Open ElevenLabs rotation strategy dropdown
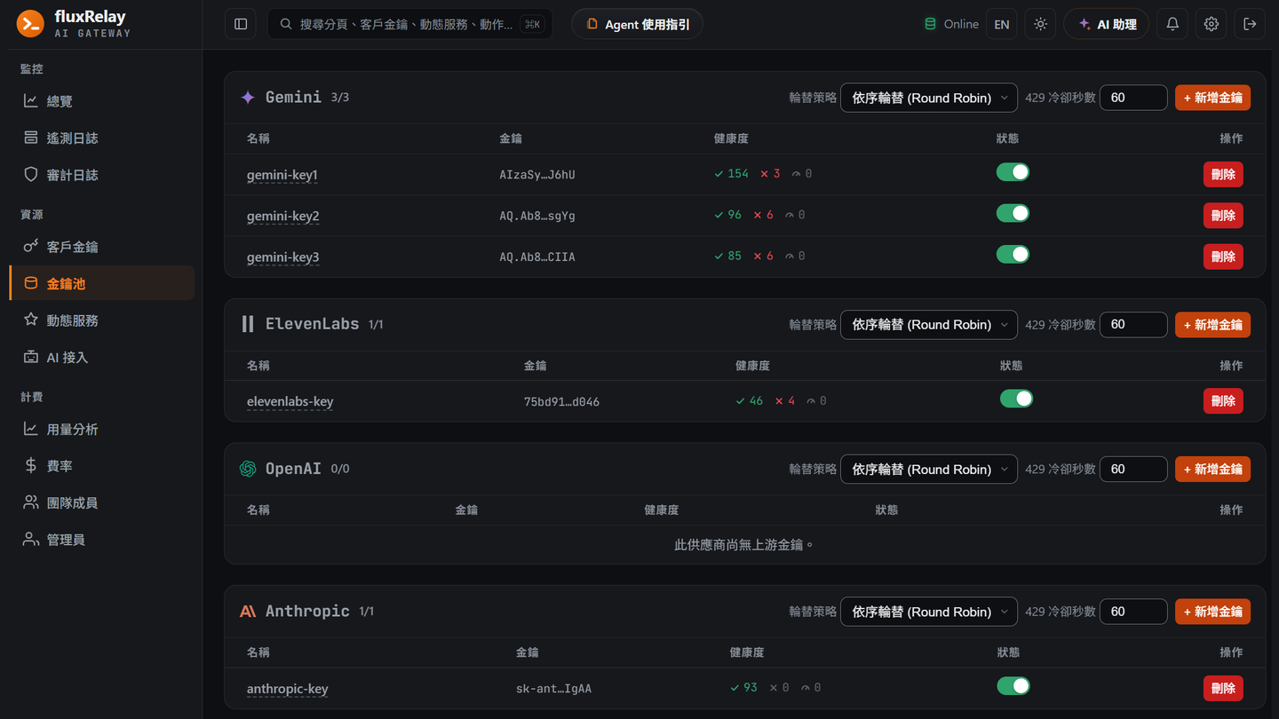 (929, 325)
